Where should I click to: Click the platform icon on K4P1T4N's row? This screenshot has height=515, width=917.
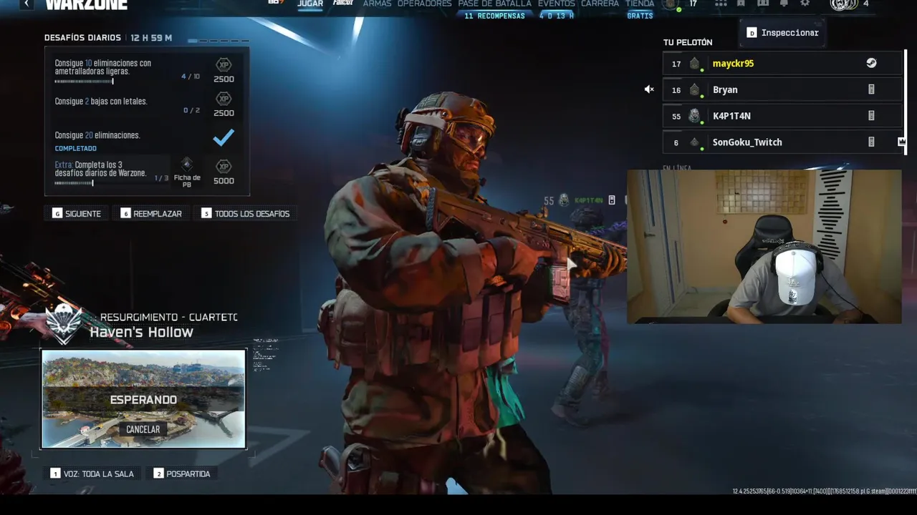[x=871, y=116]
